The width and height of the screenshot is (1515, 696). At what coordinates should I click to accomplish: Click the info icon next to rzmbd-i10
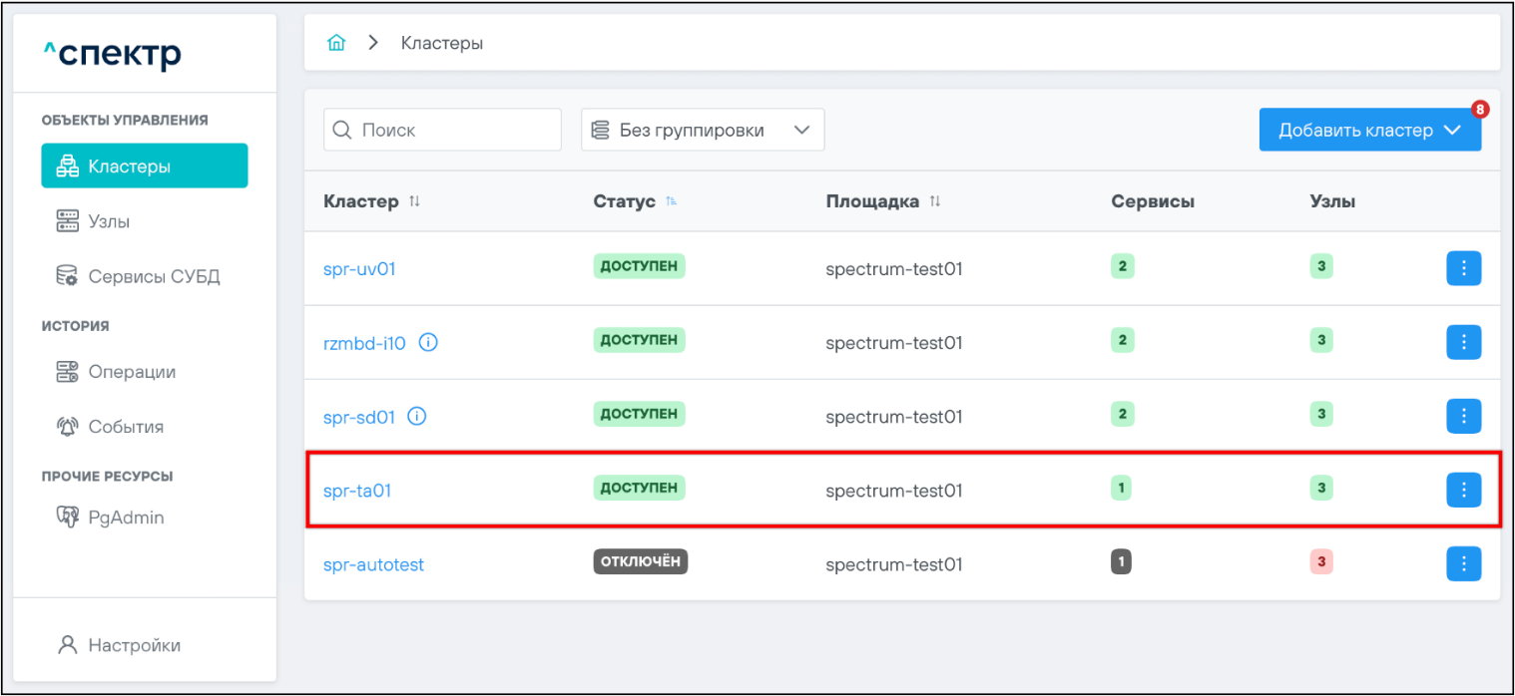click(429, 343)
